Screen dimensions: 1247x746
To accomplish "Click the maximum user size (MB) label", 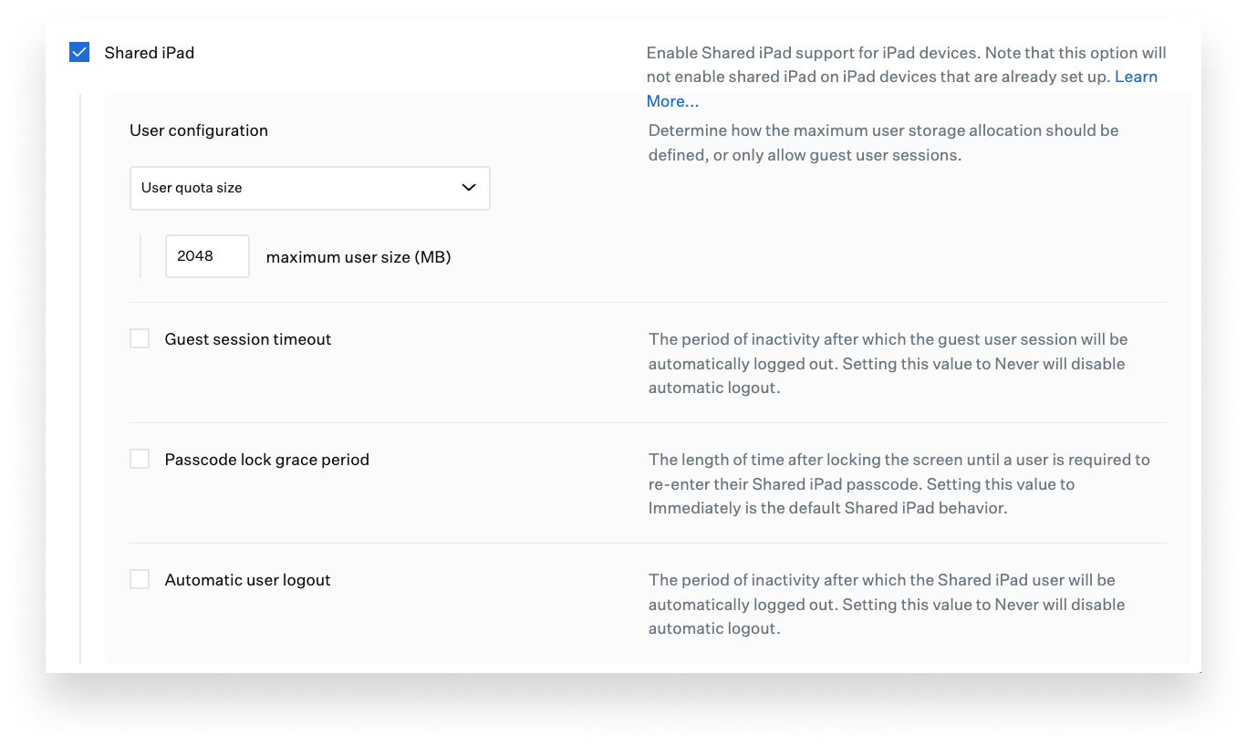I will coord(359,257).
